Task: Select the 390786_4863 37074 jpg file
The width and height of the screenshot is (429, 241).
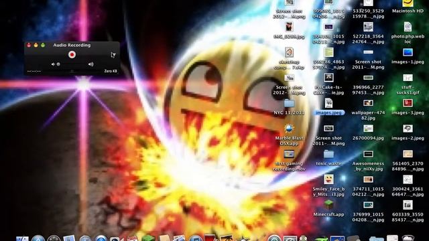Action: (x=328, y=52)
